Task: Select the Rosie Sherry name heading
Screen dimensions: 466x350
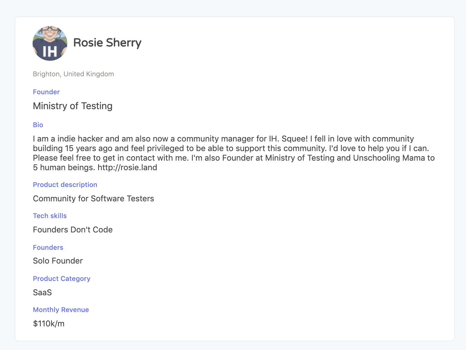Action: coord(107,43)
